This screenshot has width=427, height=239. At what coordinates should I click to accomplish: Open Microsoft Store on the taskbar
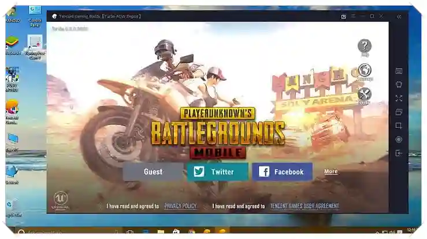pos(176,232)
